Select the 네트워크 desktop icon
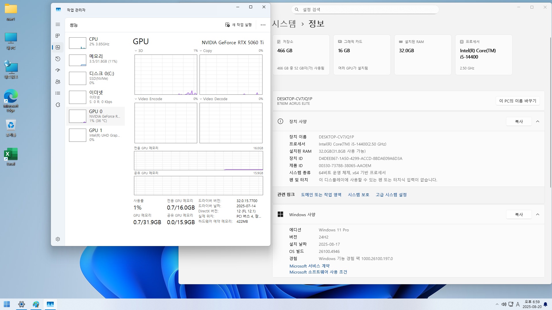 point(11,70)
